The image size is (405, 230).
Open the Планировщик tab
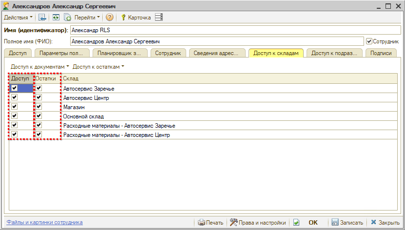click(119, 53)
